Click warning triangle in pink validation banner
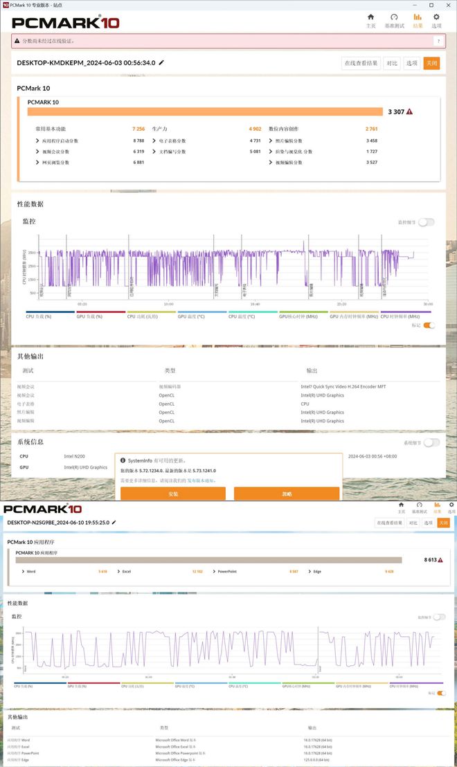Image resolution: width=457 pixels, height=767 pixels. pyautogui.click(x=17, y=41)
